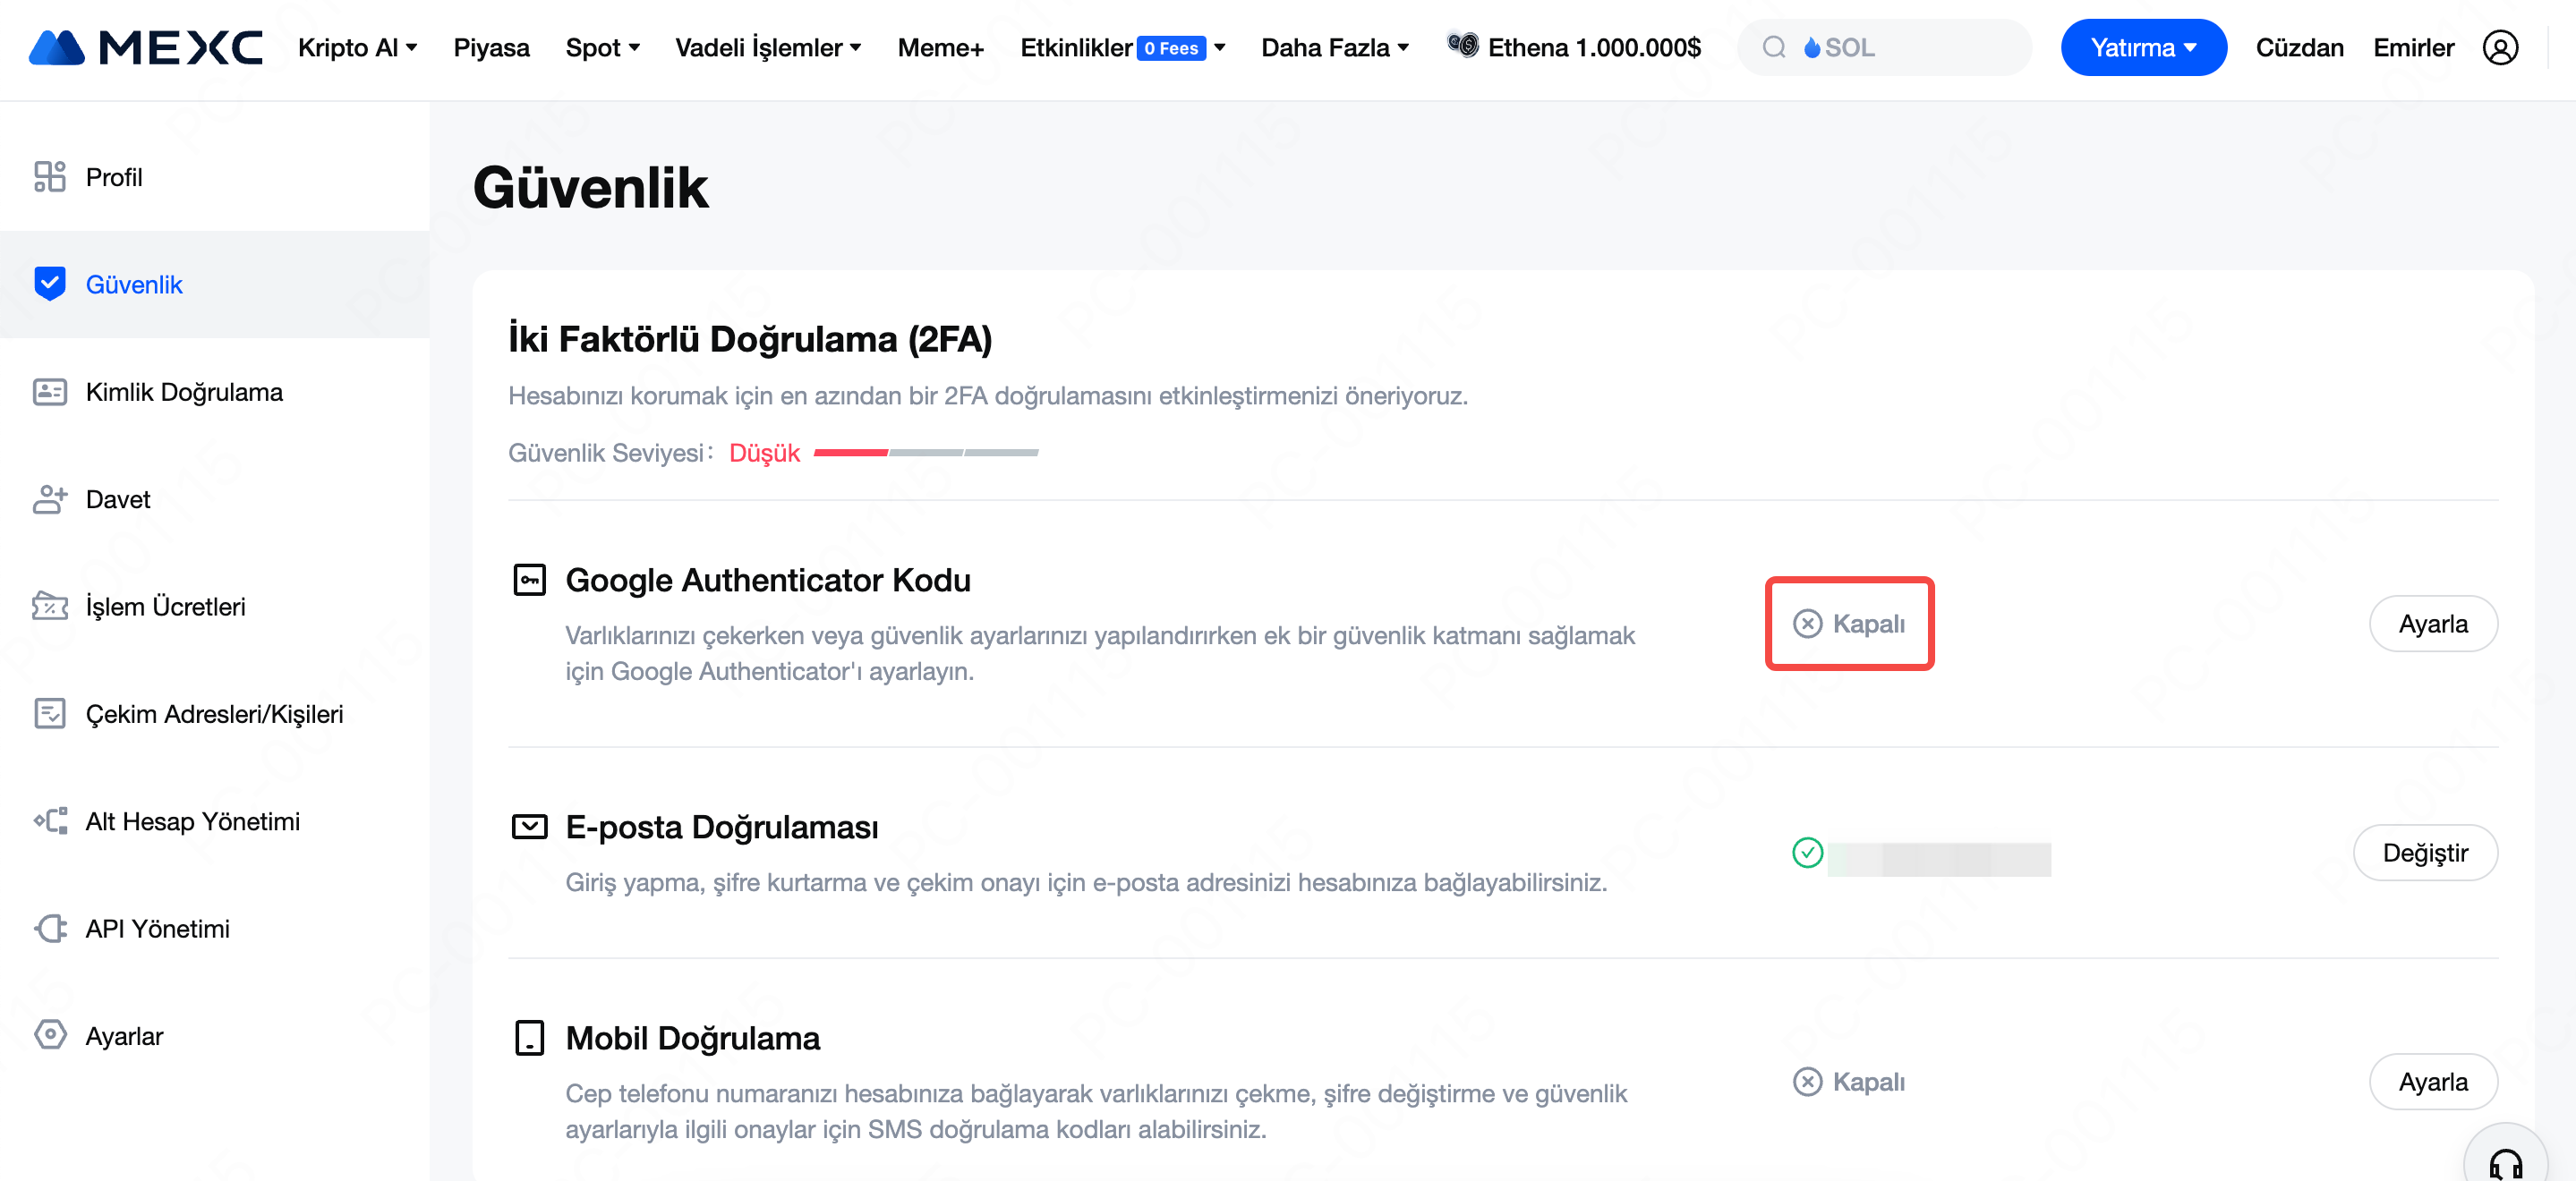Click the SOL search input field
Screen dimensions: 2576x1181
(1884, 47)
